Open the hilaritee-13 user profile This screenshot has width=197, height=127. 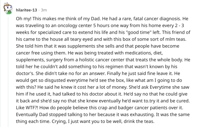point(29,10)
